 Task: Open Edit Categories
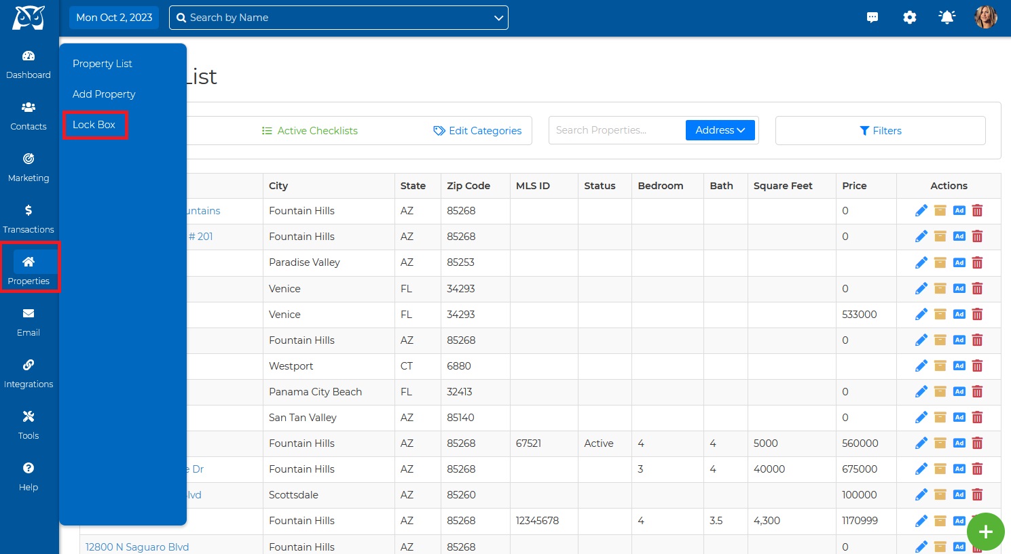point(477,131)
